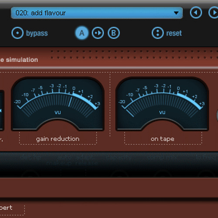Click the gain reduction meter needle
Screen dimensions: 218x218
pyautogui.click(x=70, y=102)
